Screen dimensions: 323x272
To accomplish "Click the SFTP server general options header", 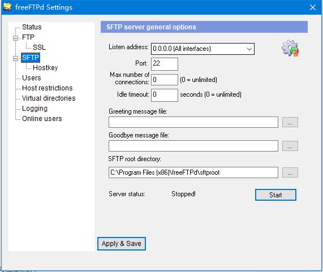I will tap(204, 27).
